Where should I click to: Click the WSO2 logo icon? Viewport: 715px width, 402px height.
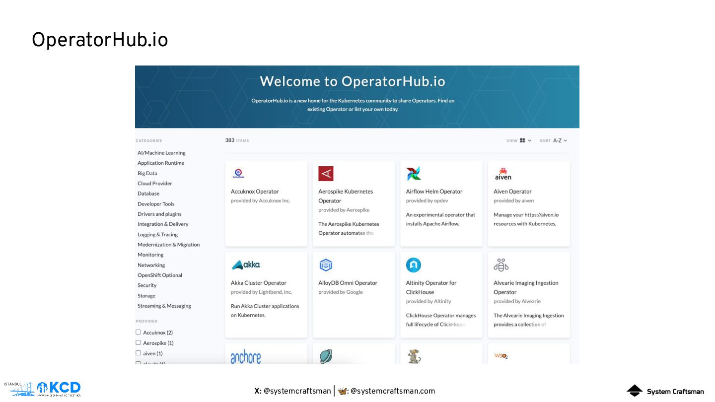(x=501, y=356)
